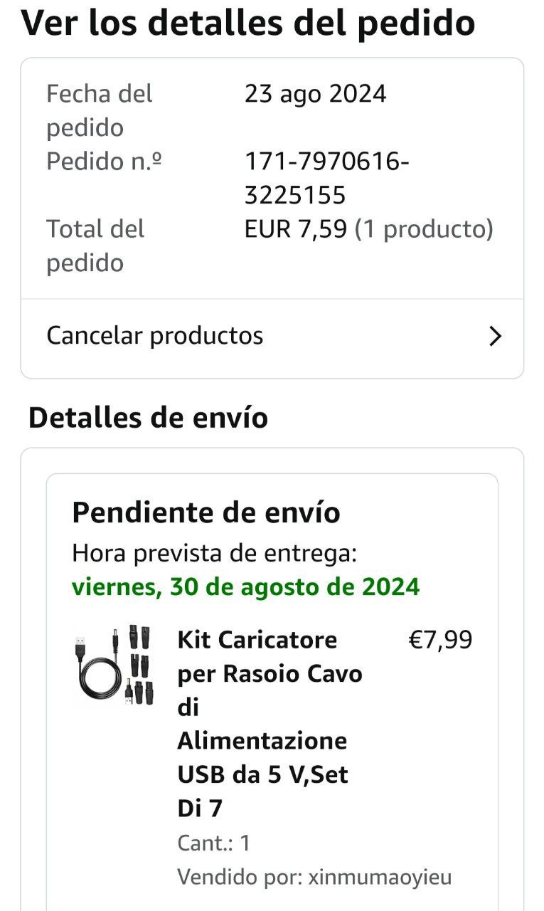544x911 pixels.
Task: Click the chevron arrow beside Cancelar productos
Action: click(x=496, y=336)
